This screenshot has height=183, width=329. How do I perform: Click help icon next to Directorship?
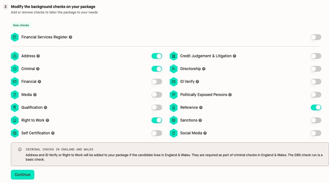click(204, 69)
